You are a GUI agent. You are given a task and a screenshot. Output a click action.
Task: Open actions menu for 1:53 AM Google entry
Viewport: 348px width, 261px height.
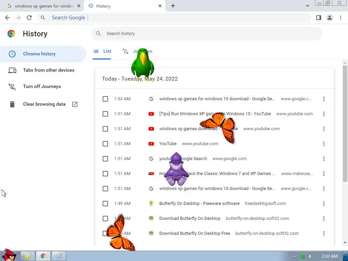[324, 99]
